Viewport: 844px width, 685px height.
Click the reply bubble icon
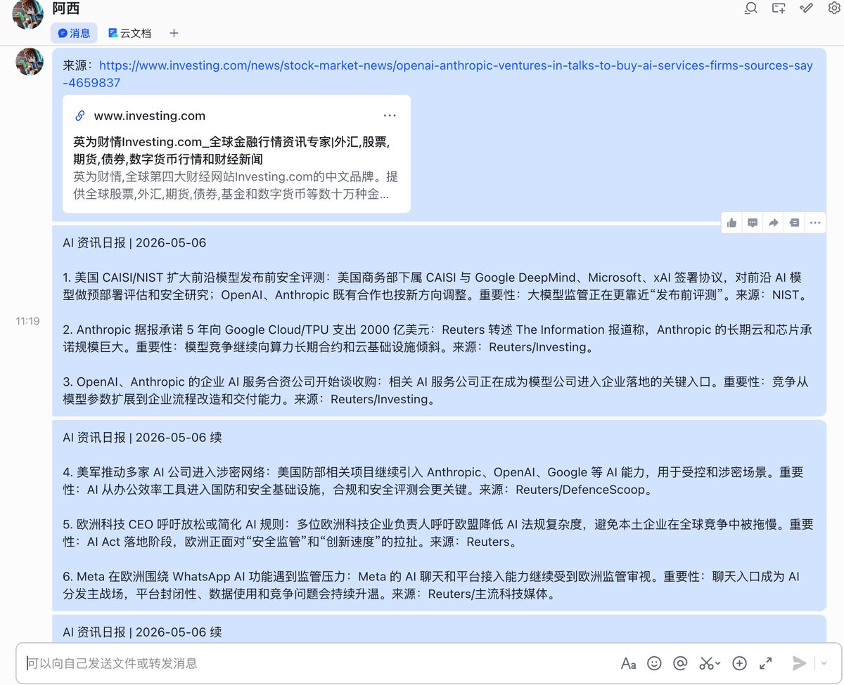pyautogui.click(x=753, y=223)
